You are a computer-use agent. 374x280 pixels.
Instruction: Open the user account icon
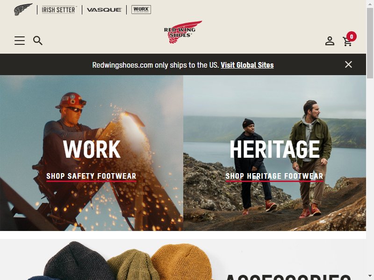coord(330,41)
